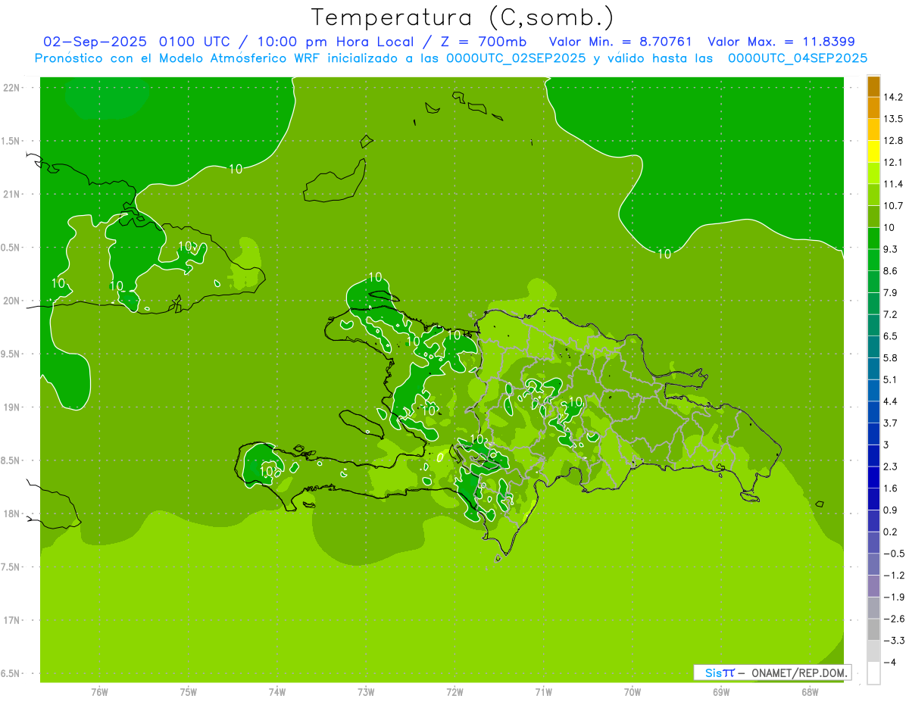This screenshot has height=702, width=909.
Task: Click the 75W longitude label
Action: tap(189, 692)
